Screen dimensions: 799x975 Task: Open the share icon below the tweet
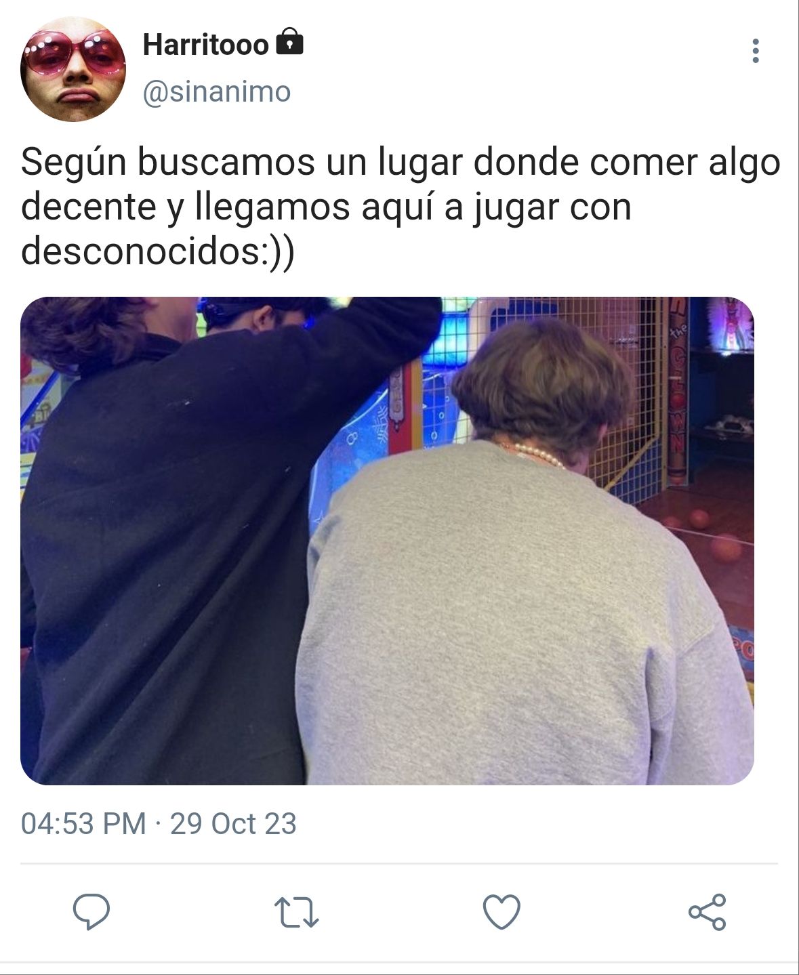point(707,911)
